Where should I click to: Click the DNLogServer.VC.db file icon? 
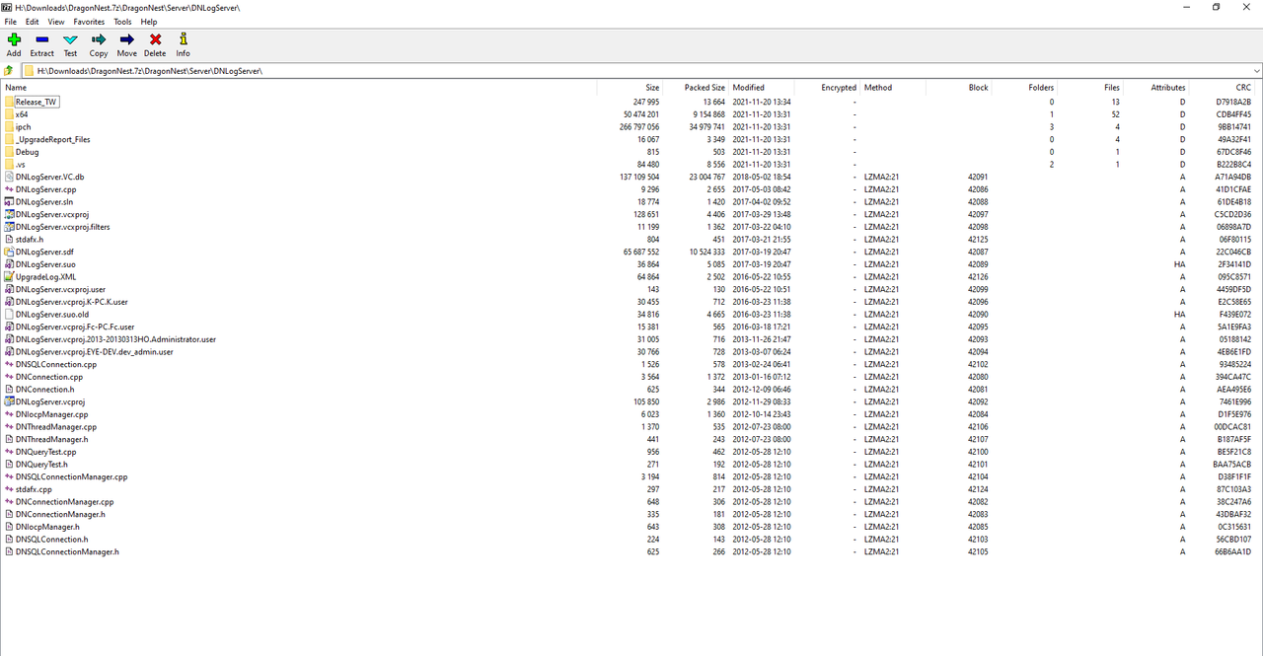pyautogui.click(x=9, y=177)
